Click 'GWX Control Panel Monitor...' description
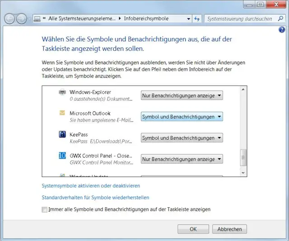The image size is (289, 241). 101,163
